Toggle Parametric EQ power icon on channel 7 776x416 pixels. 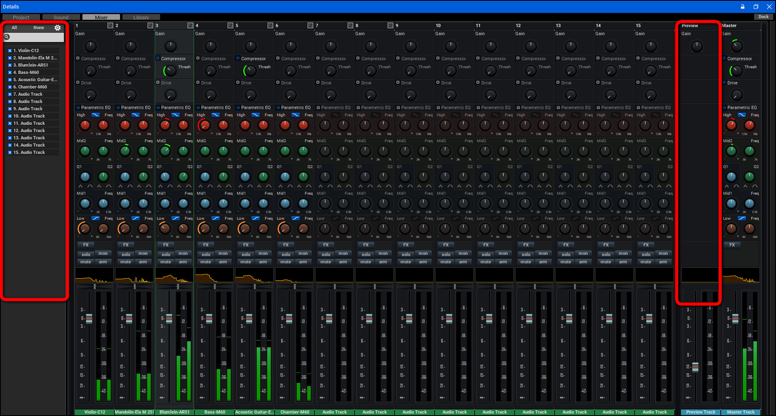pos(318,107)
